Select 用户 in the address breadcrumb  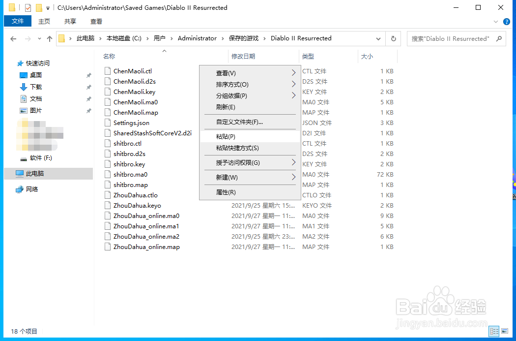159,38
